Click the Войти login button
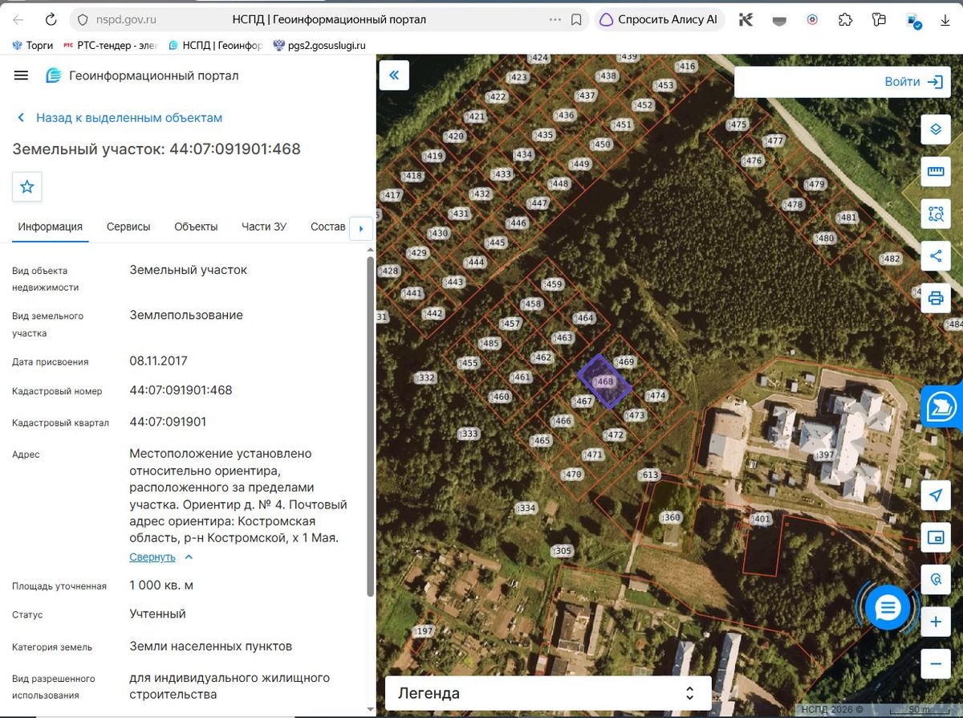This screenshot has width=963, height=718. (x=912, y=81)
